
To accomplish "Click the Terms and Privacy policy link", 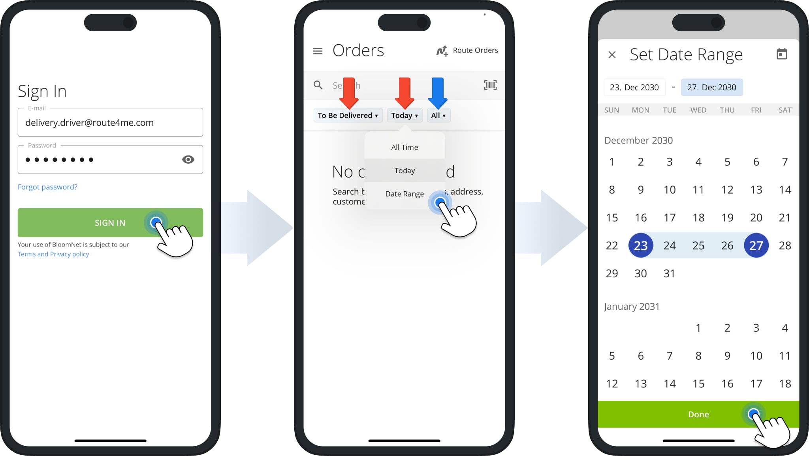I will [53, 254].
